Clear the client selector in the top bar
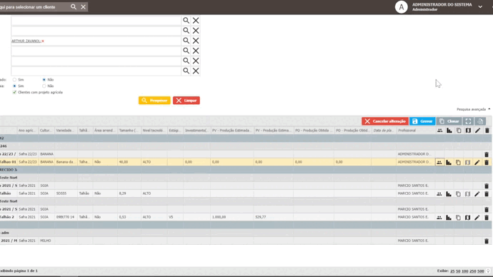The width and height of the screenshot is (493, 277). [x=83, y=6]
